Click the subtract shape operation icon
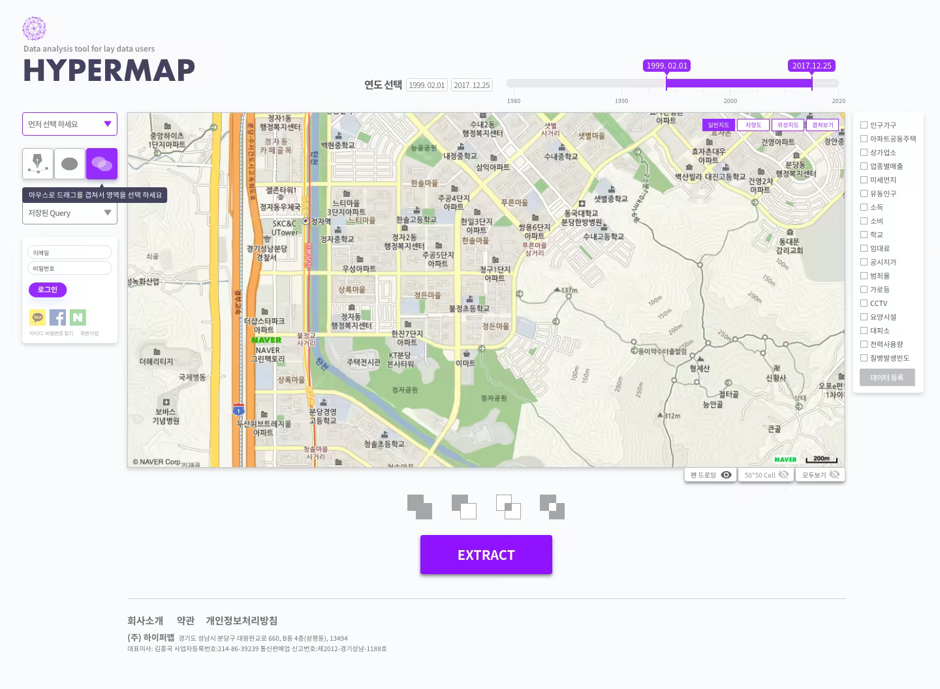This screenshot has height=689, width=940. (x=464, y=506)
